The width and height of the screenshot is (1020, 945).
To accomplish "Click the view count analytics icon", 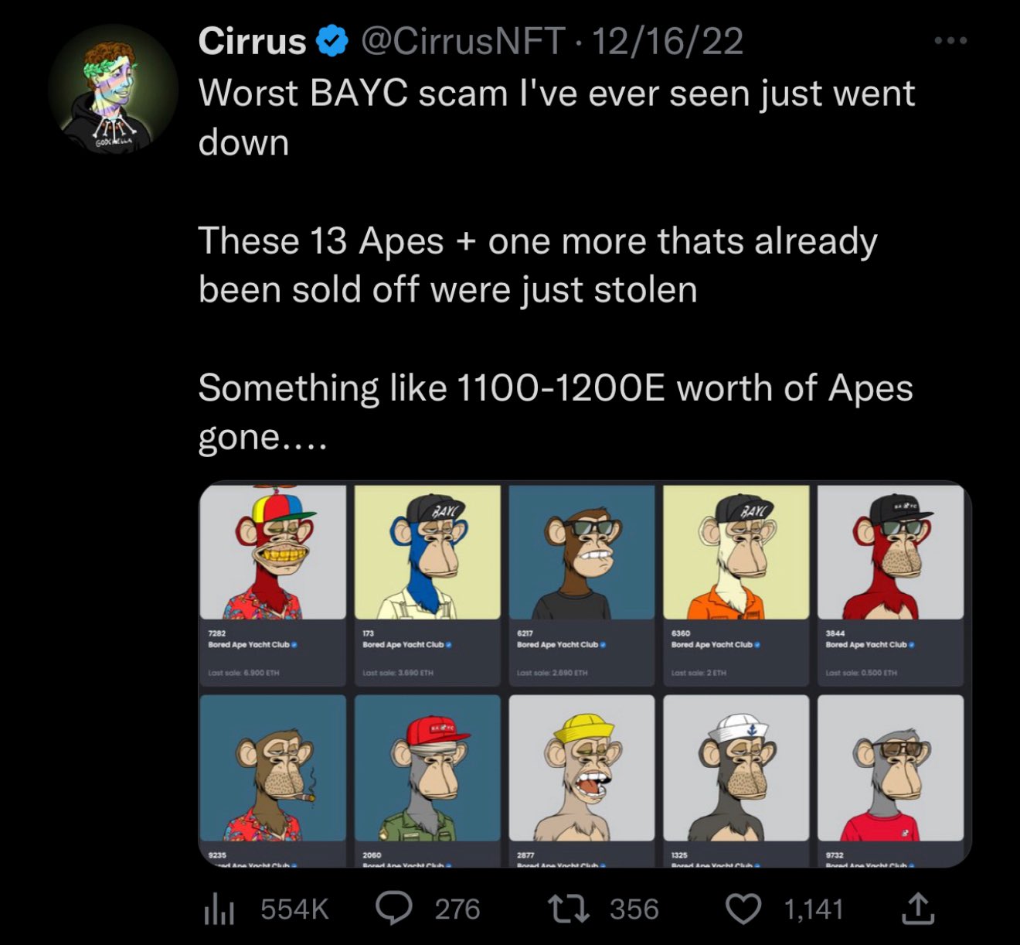I will 218,909.
